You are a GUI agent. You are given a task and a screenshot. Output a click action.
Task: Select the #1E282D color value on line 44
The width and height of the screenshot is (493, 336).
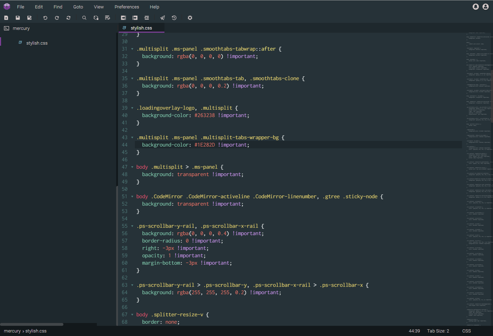(x=205, y=144)
